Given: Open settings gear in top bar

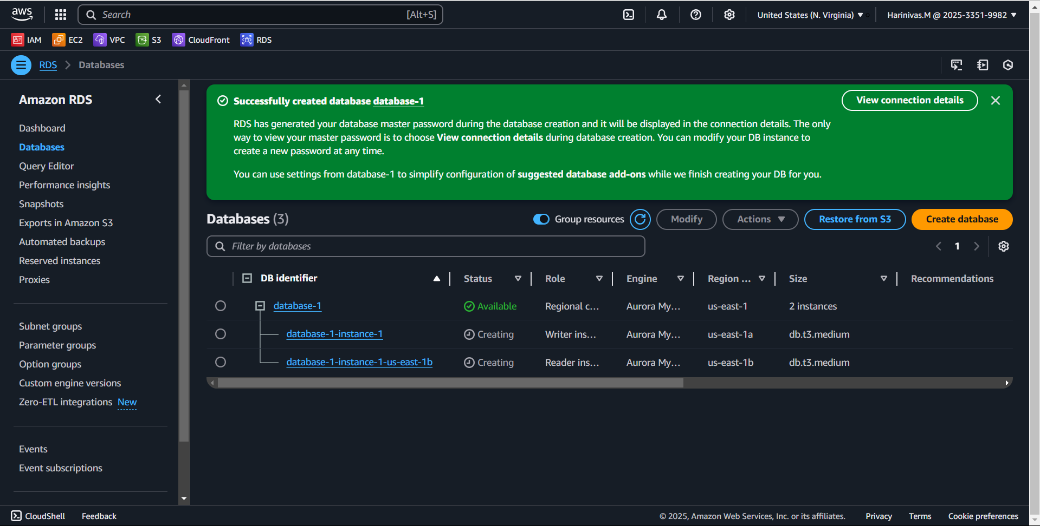Looking at the screenshot, I should point(729,15).
